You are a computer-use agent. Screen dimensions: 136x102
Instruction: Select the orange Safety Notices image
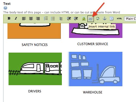[34, 31]
